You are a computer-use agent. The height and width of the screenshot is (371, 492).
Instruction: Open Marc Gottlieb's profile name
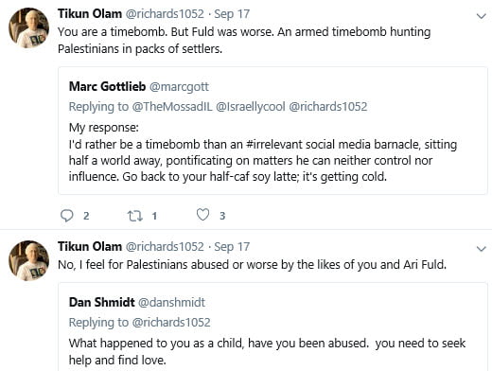[107, 86]
